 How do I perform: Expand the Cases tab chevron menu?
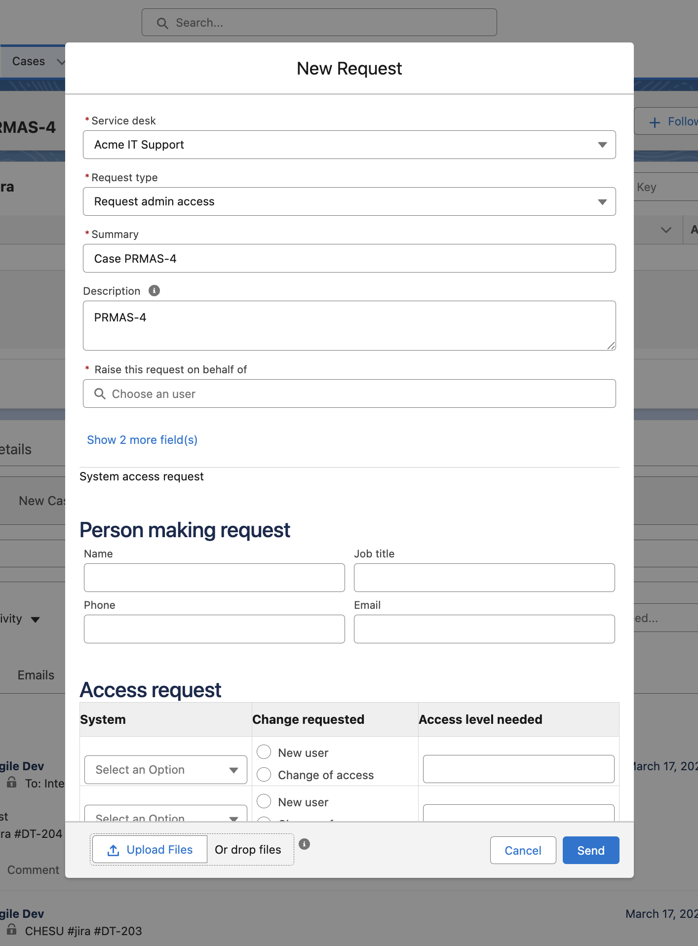61,62
